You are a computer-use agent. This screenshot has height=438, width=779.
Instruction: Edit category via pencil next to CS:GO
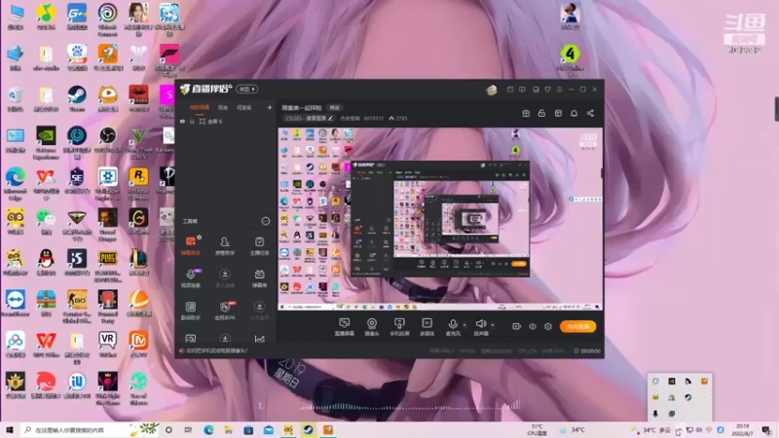tap(330, 118)
